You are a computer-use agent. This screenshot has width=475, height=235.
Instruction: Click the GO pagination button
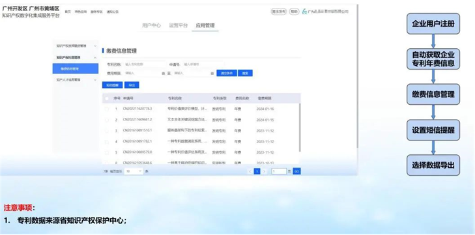click(297, 171)
